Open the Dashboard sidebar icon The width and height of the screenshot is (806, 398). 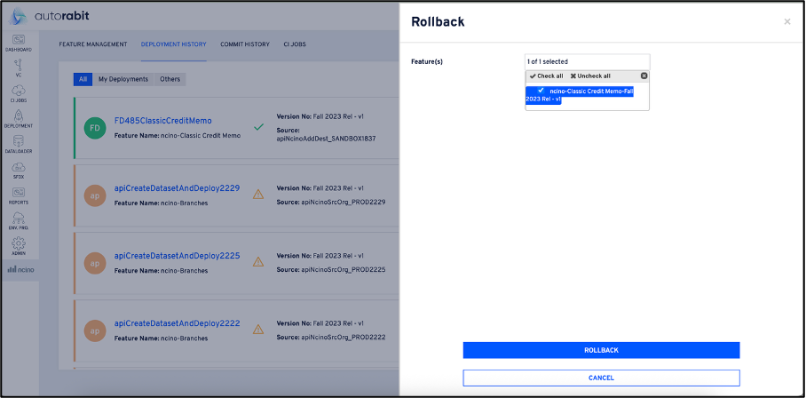19,44
